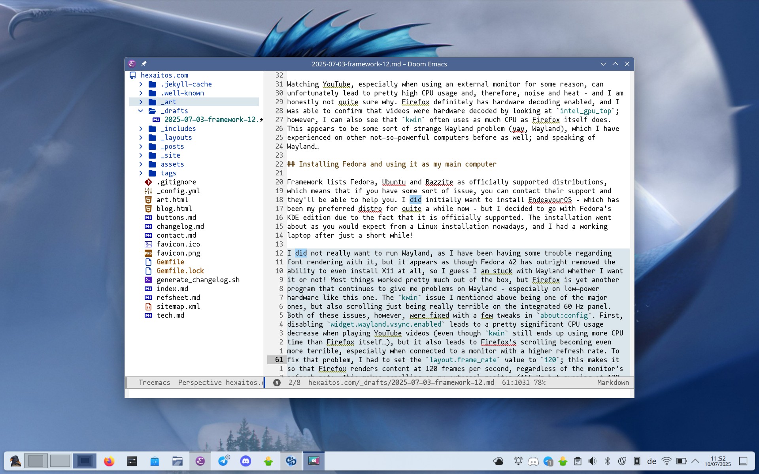Toggle the pin window on all desktops icon
The height and width of the screenshot is (474, 759).
[144, 64]
